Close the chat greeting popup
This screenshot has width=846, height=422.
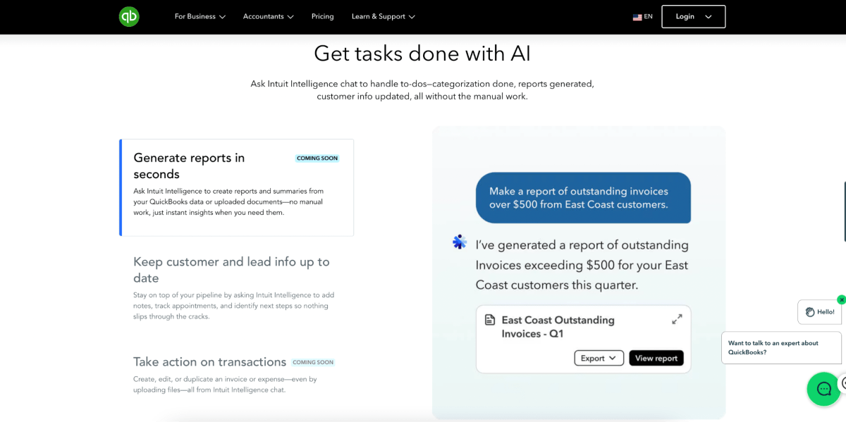[x=841, y=299]
